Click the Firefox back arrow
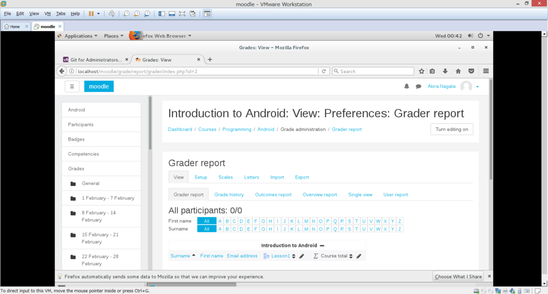 point(62,71)
